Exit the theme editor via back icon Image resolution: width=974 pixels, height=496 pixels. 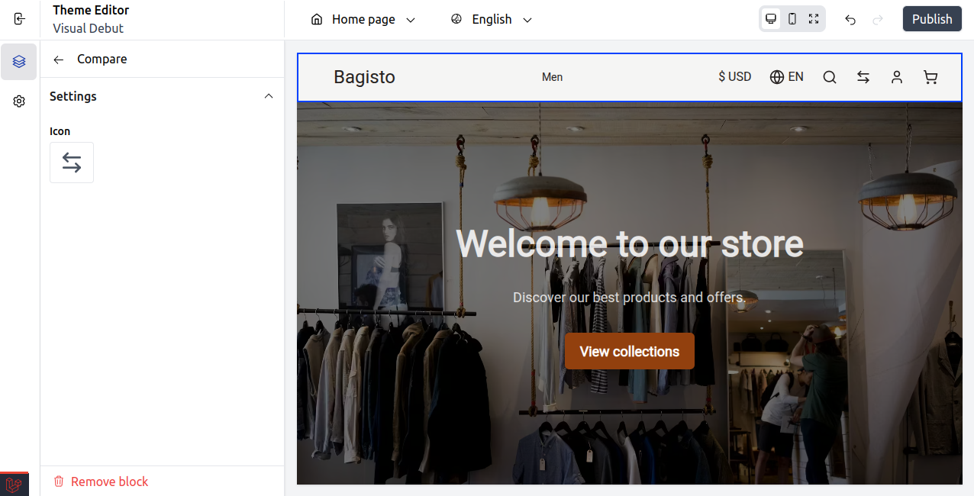[x=20, y=19]
